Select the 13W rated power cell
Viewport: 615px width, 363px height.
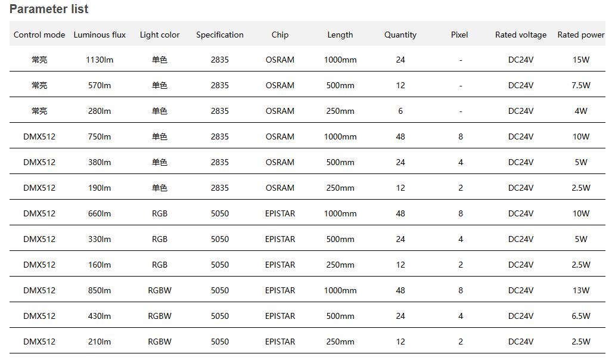pyautogui.click(x=580, y=290)
